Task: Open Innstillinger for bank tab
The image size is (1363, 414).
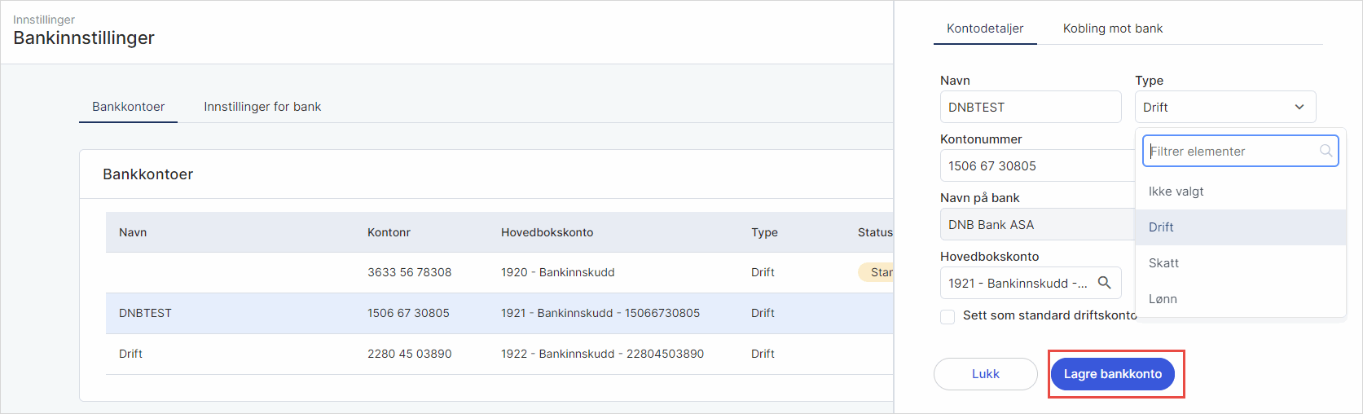Action: click(x=262, y=107)
